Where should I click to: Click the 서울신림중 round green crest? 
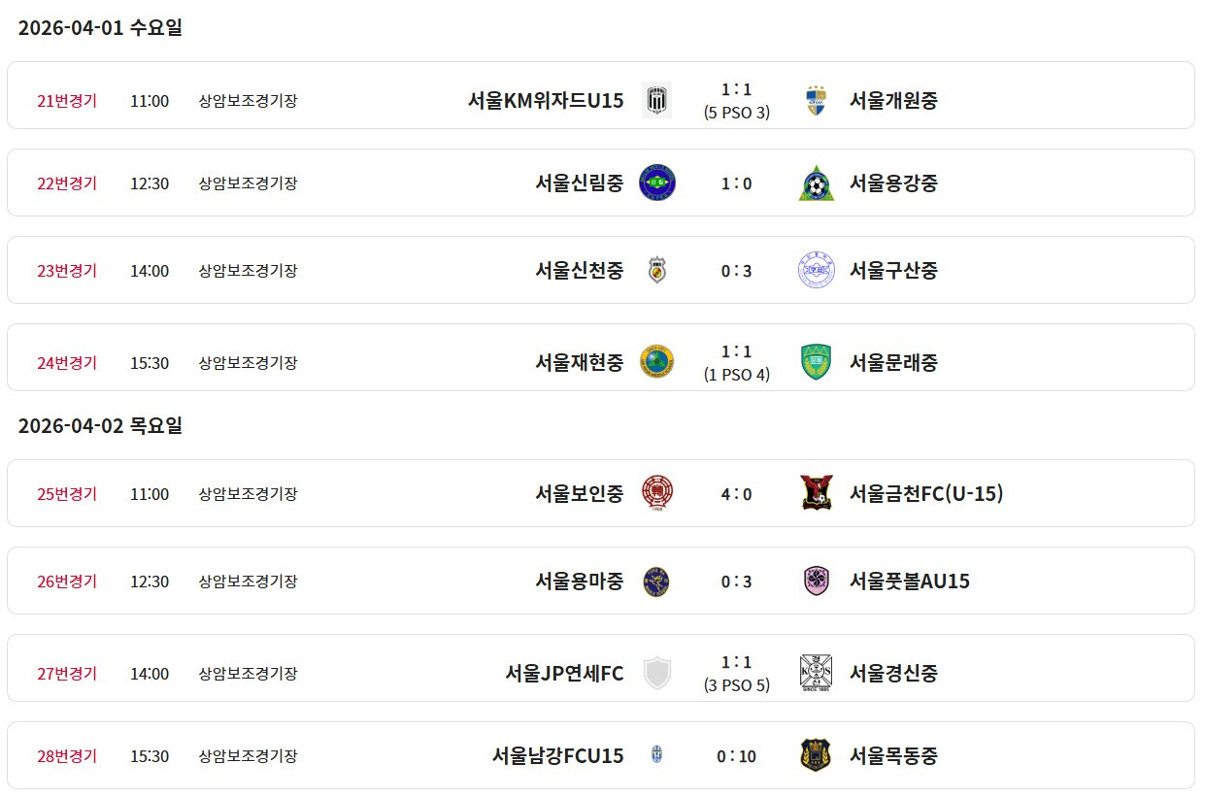point(657,183)
